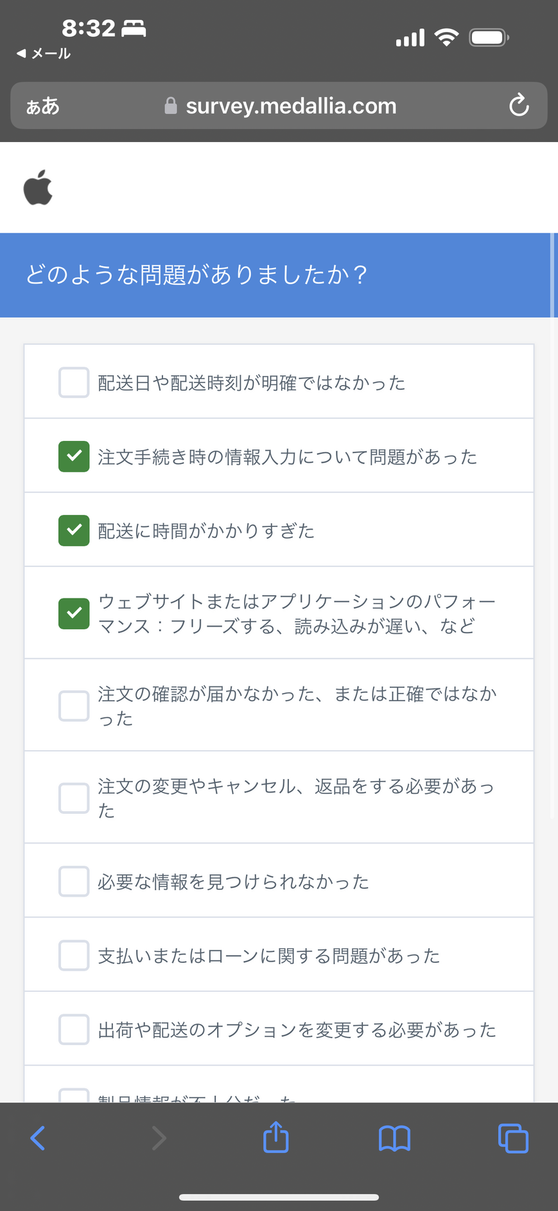
Task: Uncheck 注文手続き時の情報入力について問題があった
Action: pyautogui.click(x=74, y=456)
